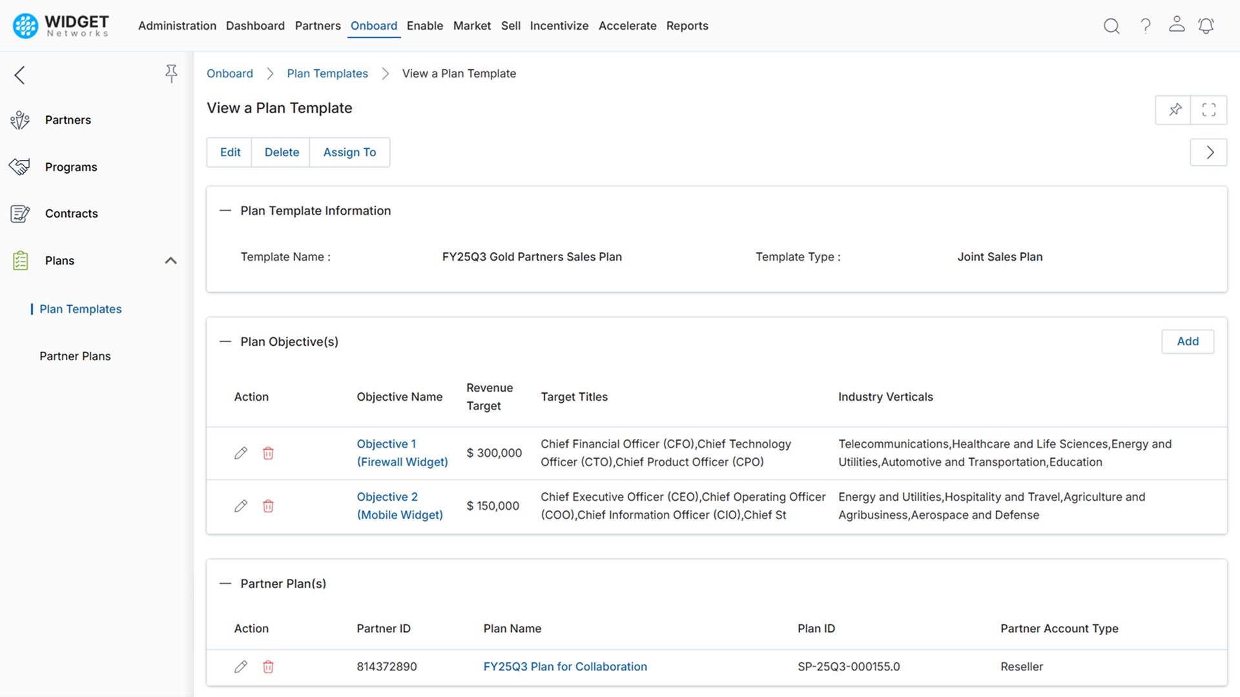Open the search magnifier icon

pos(1111,26)
